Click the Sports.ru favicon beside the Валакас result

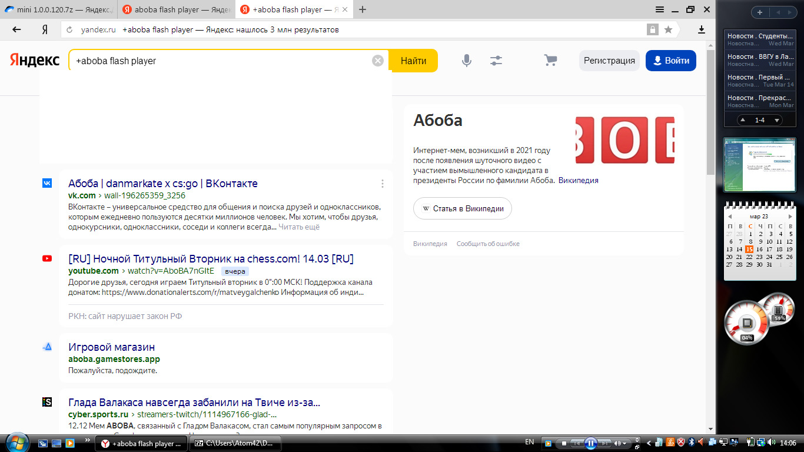tap(47, 402)
